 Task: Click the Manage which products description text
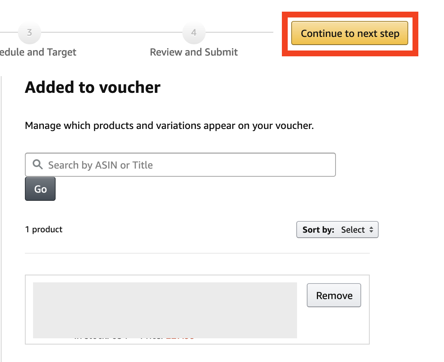click(170, 125)
